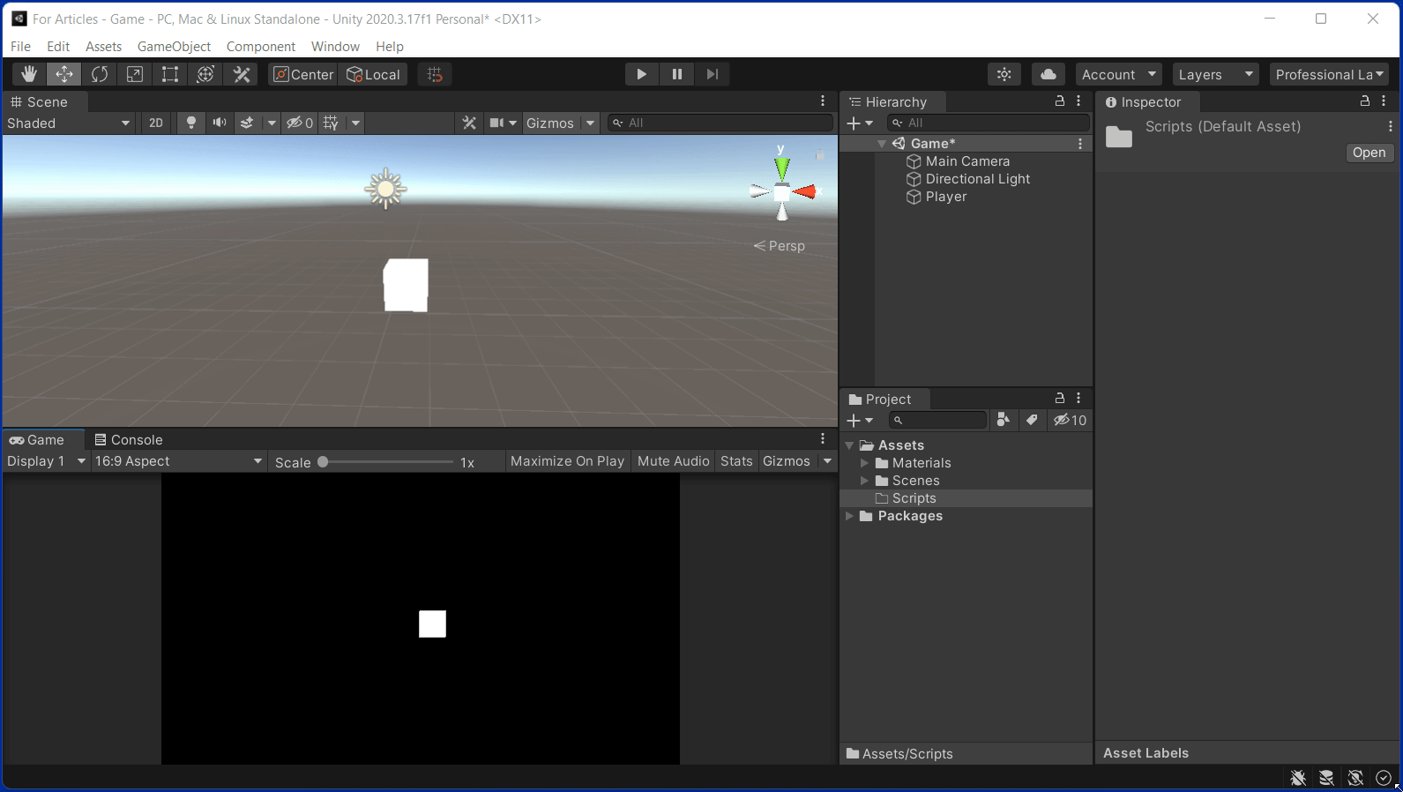
Task: Expand the Materials folder
Action: (865, 463)
